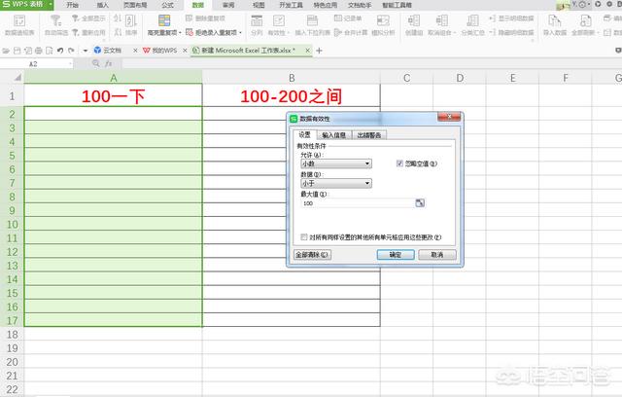Click the 取消 button
This screenshot has width=622, height=397.
437,255
